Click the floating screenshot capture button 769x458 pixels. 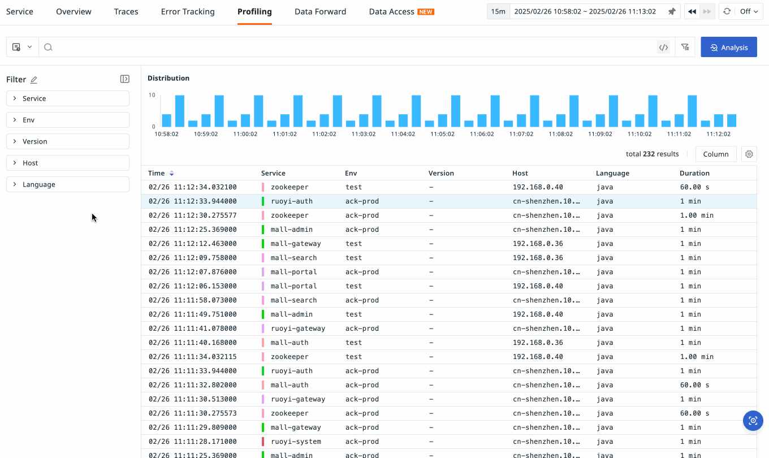tap(753, 421)
